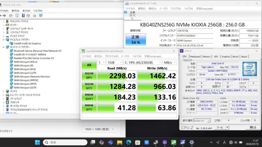Click the forward arrow in Device Manager toolbar

[4, 16]
